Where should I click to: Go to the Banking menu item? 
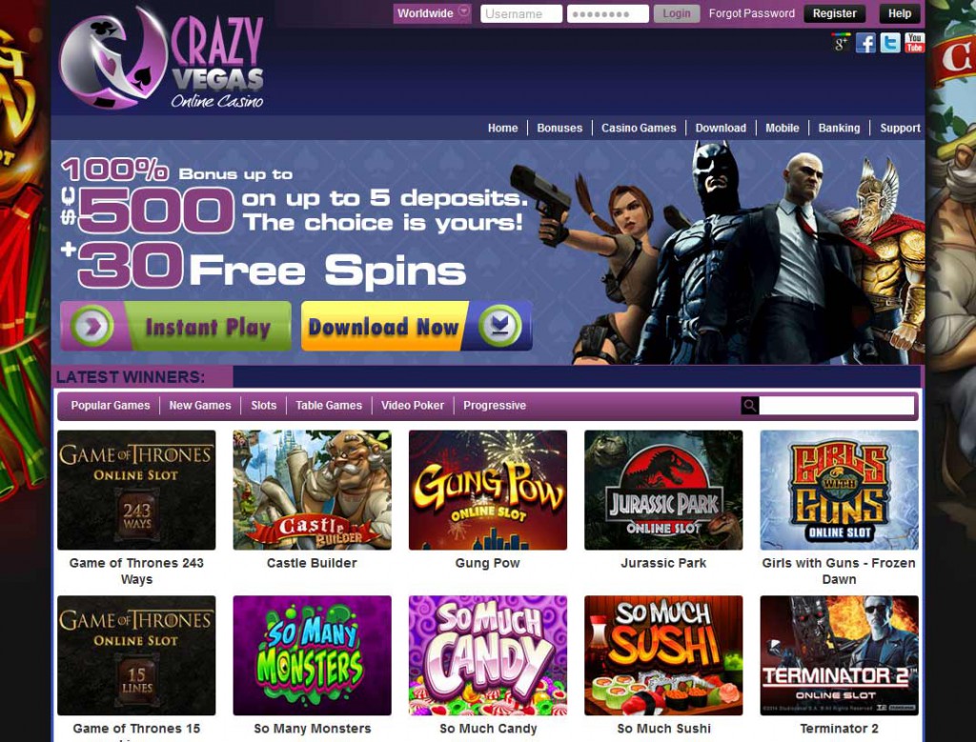tap(839, 128)
